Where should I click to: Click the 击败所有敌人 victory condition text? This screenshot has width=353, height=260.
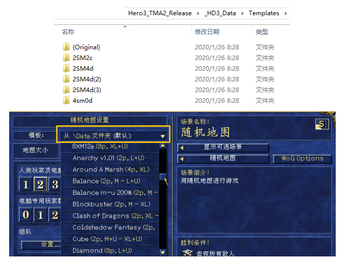pos(215,253)
